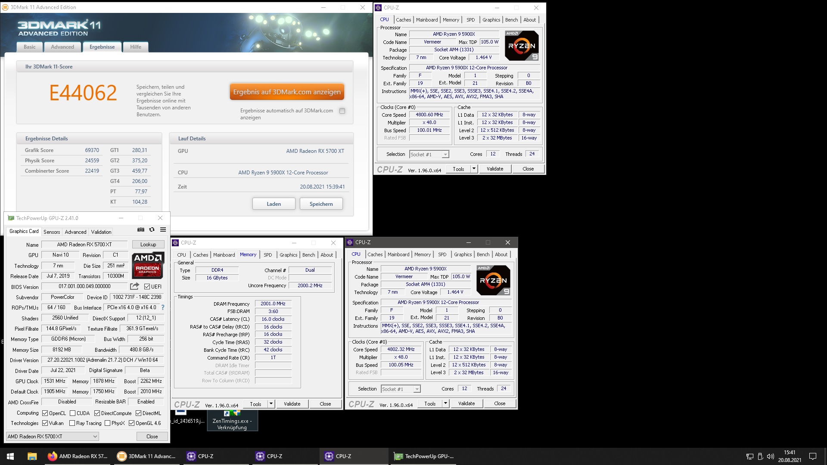Image resolution: width=827 pixels, height=465 pixels.
Task: Open the GPU-Z hamburger menu icon
Action: point(163,229)
